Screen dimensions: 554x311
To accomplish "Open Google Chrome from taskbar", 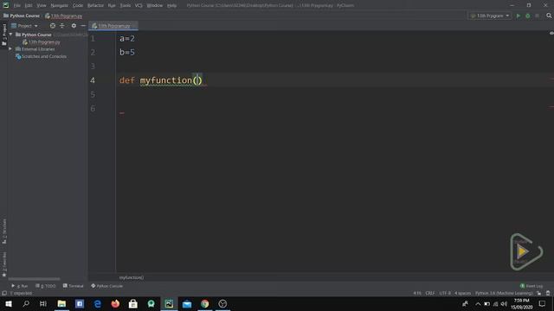I will 205,303.
